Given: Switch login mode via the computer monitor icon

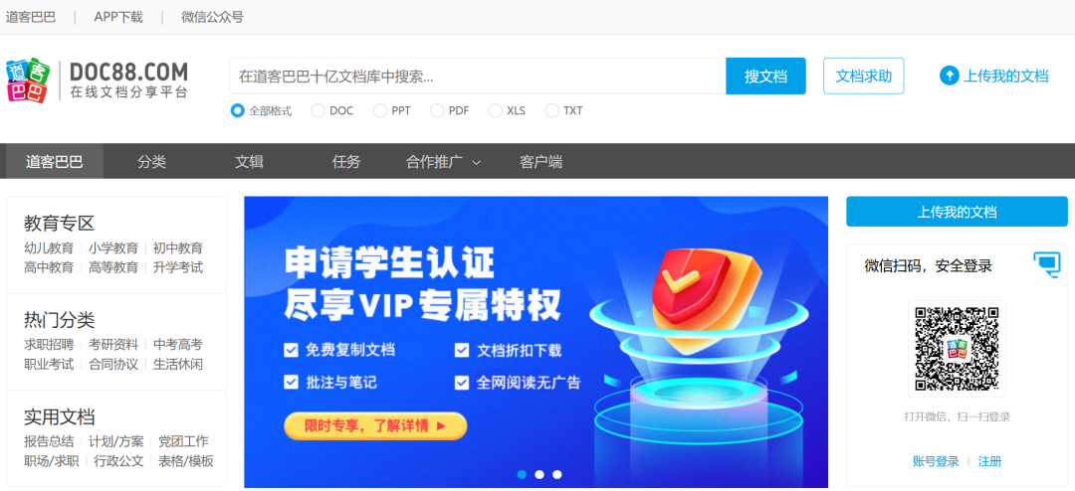Looking at the screenshot, I should [1046, 263].
